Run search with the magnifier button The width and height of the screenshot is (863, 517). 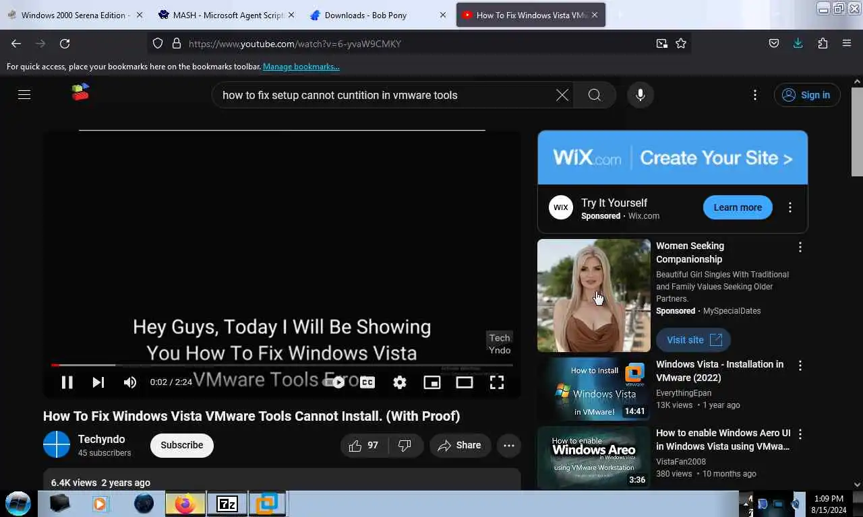595,95
